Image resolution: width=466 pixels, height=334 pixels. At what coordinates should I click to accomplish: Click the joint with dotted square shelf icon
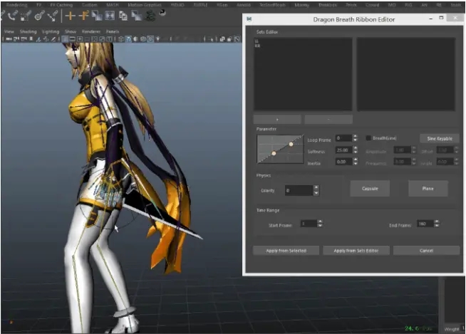click(26, 16)
